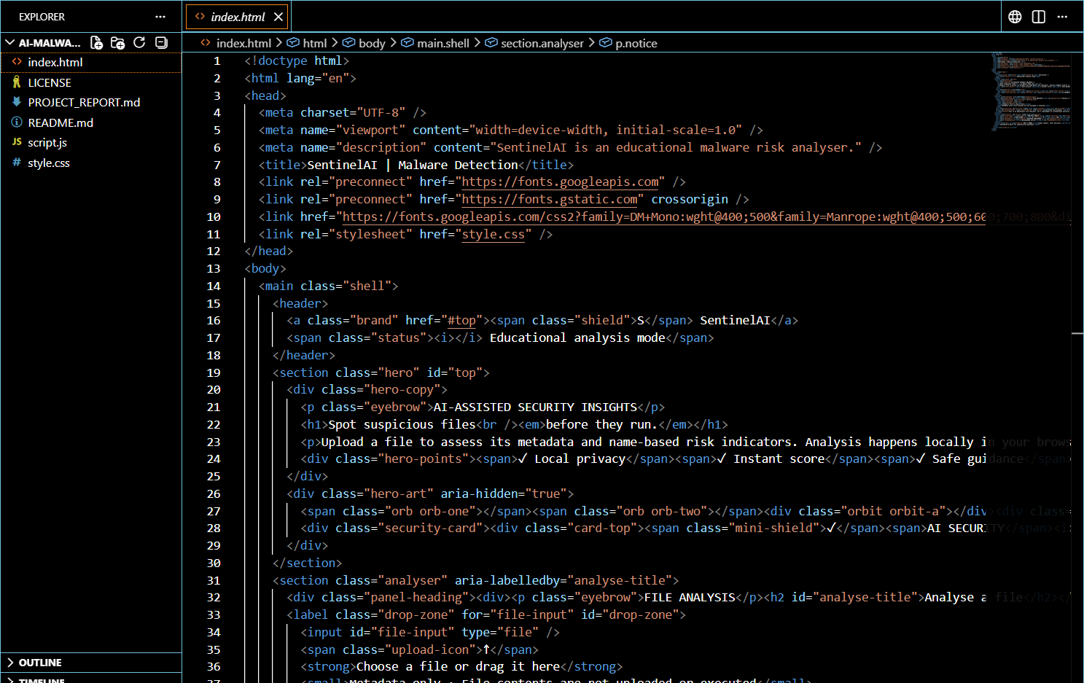This screenshot has width=1084, height=683.
Task: Click the JS icon beside script.js
Action: [x=17, y=142]
